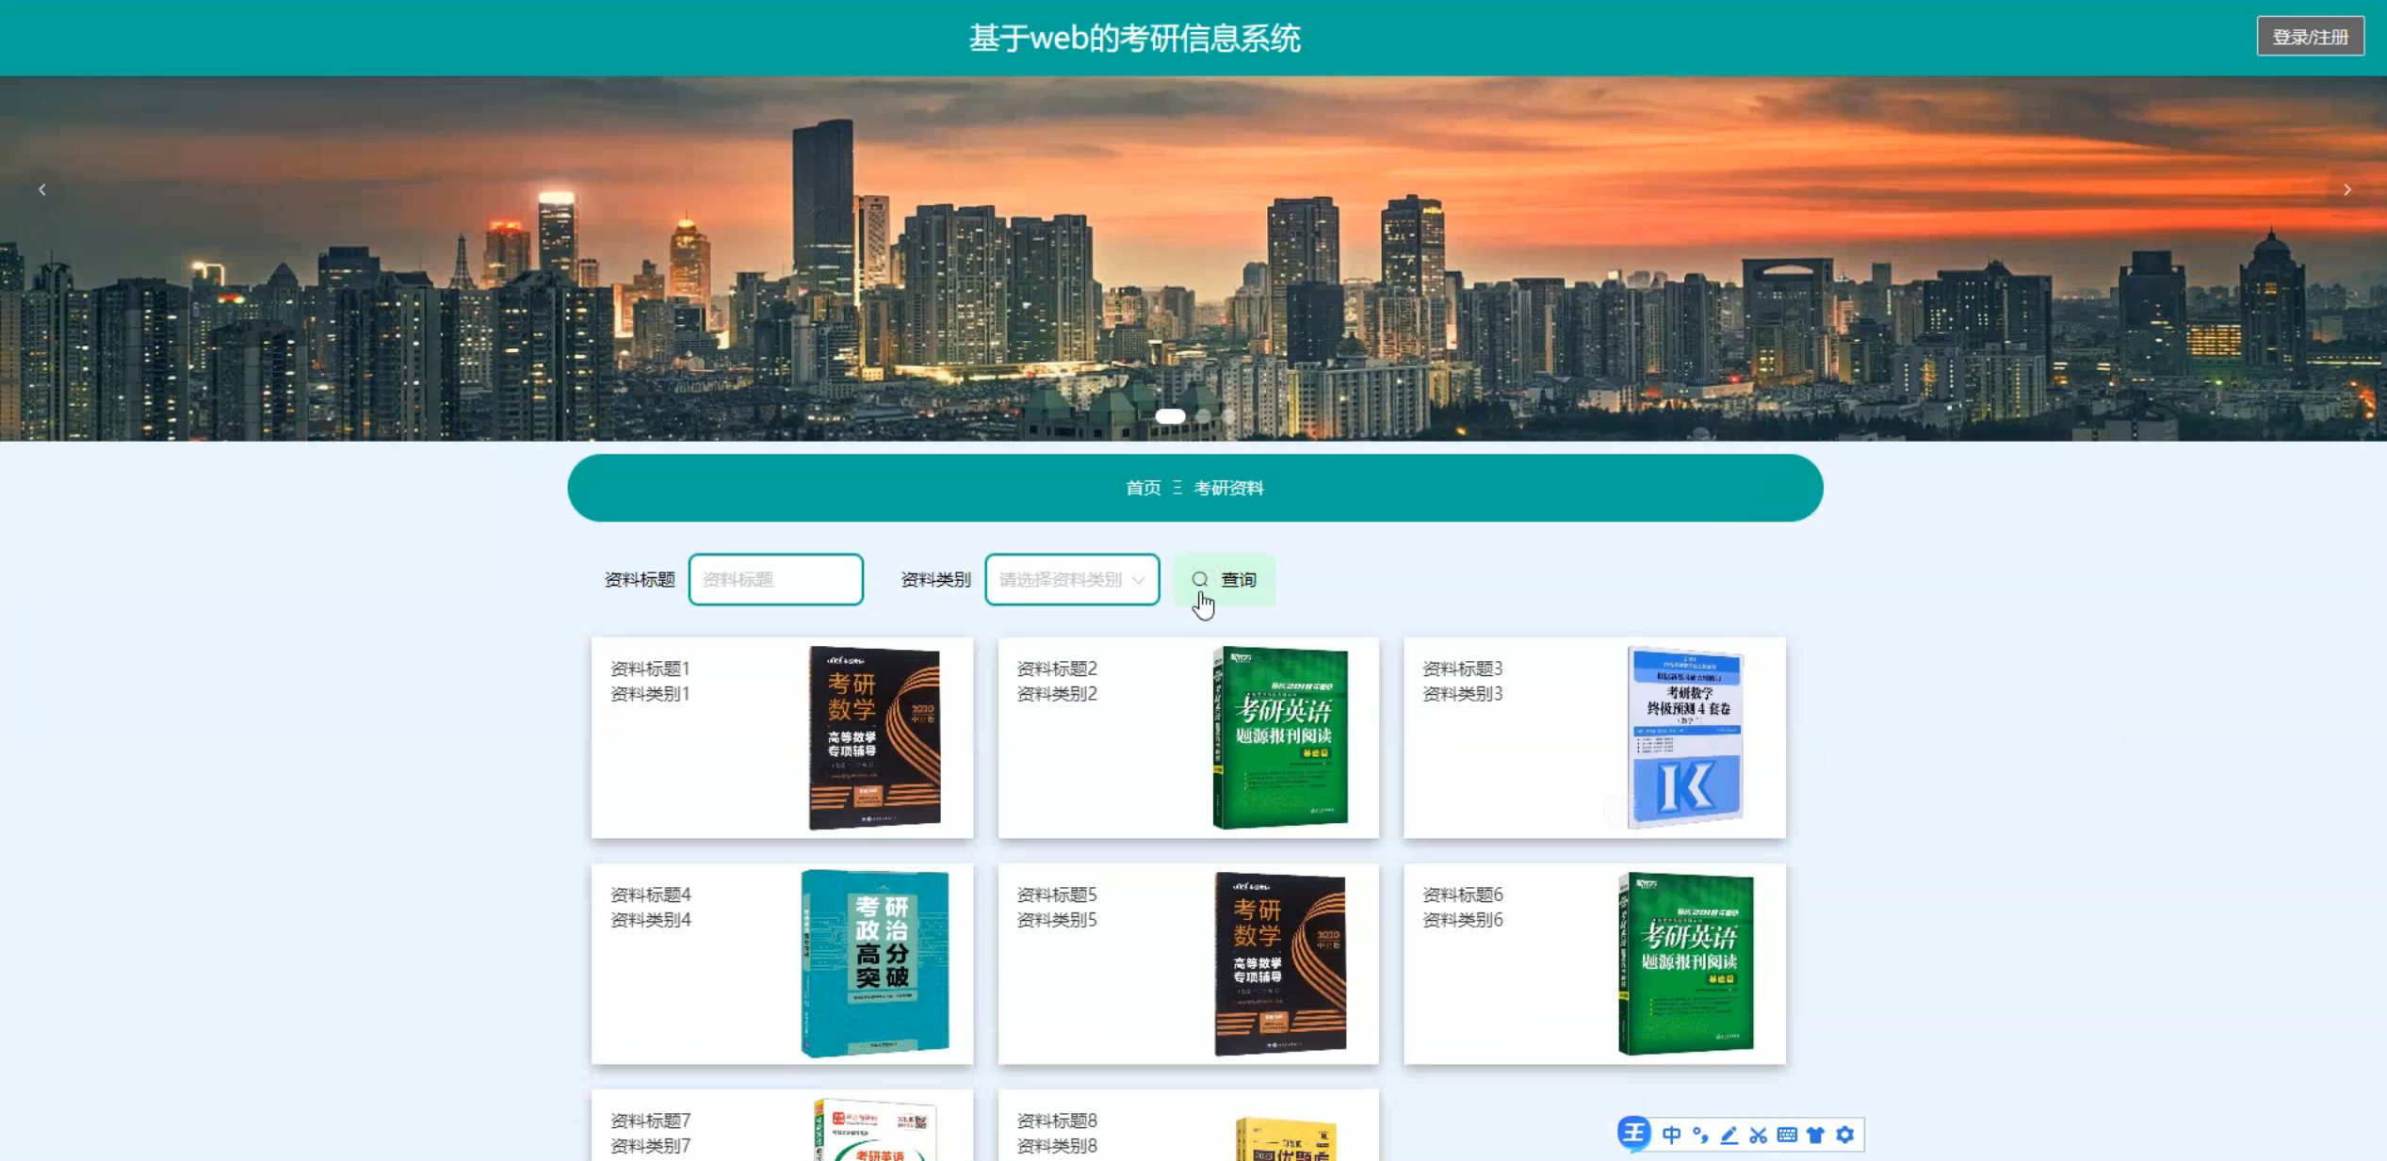This screenshot has width=2387, height=1161.
Task: Open the blue book cover for 资料标题3
Action: [1685, 737]
